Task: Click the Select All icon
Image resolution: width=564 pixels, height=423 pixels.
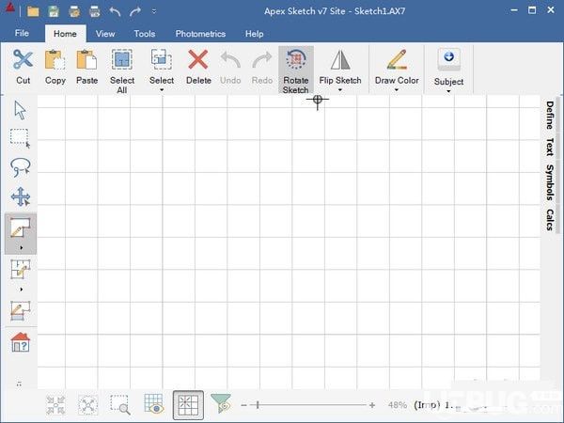Action: coord(122,59)
